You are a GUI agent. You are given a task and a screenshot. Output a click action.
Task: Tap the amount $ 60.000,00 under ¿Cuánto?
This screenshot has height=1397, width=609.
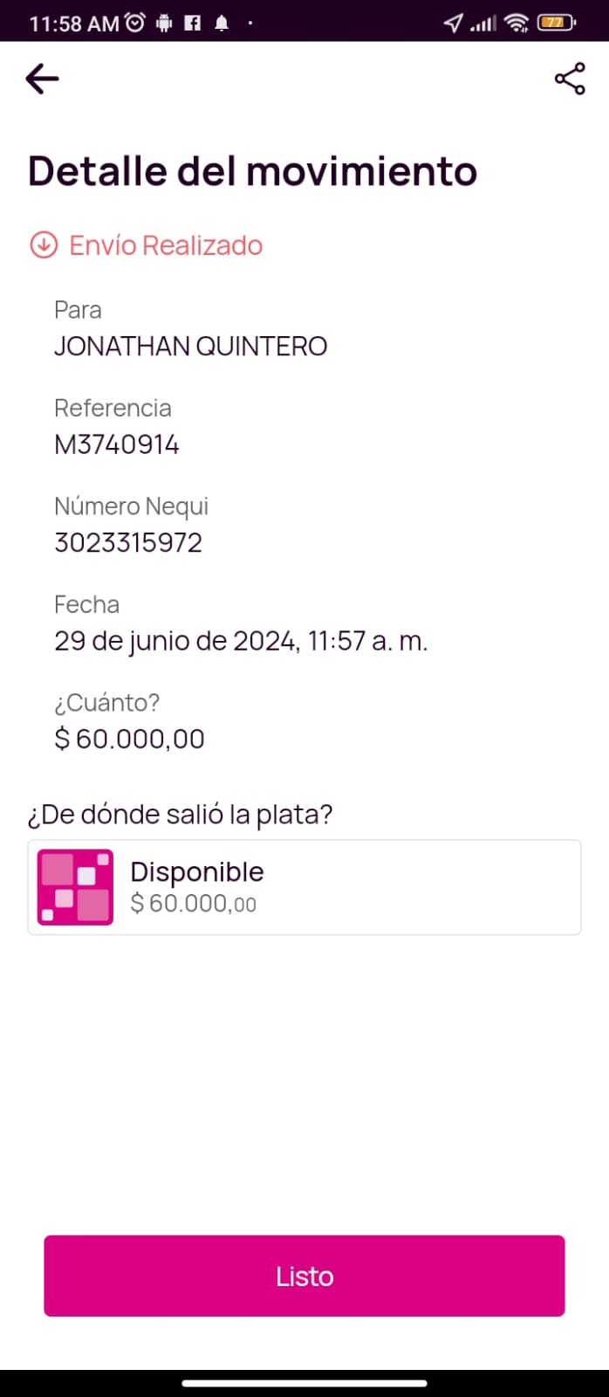coord(129,739)
